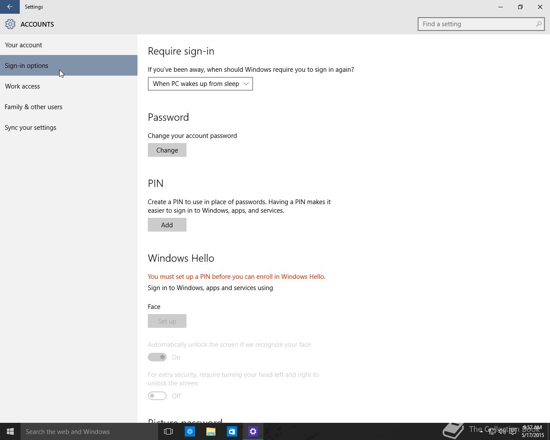
Task: Click Add PIN button
Action: 167,225
